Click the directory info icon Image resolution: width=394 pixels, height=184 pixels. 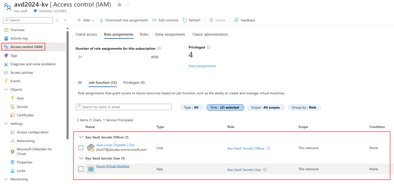click(x=35, y=11)
